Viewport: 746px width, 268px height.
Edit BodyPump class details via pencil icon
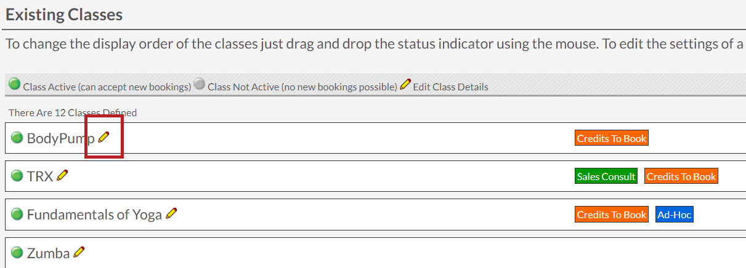[x=103, y=137]
